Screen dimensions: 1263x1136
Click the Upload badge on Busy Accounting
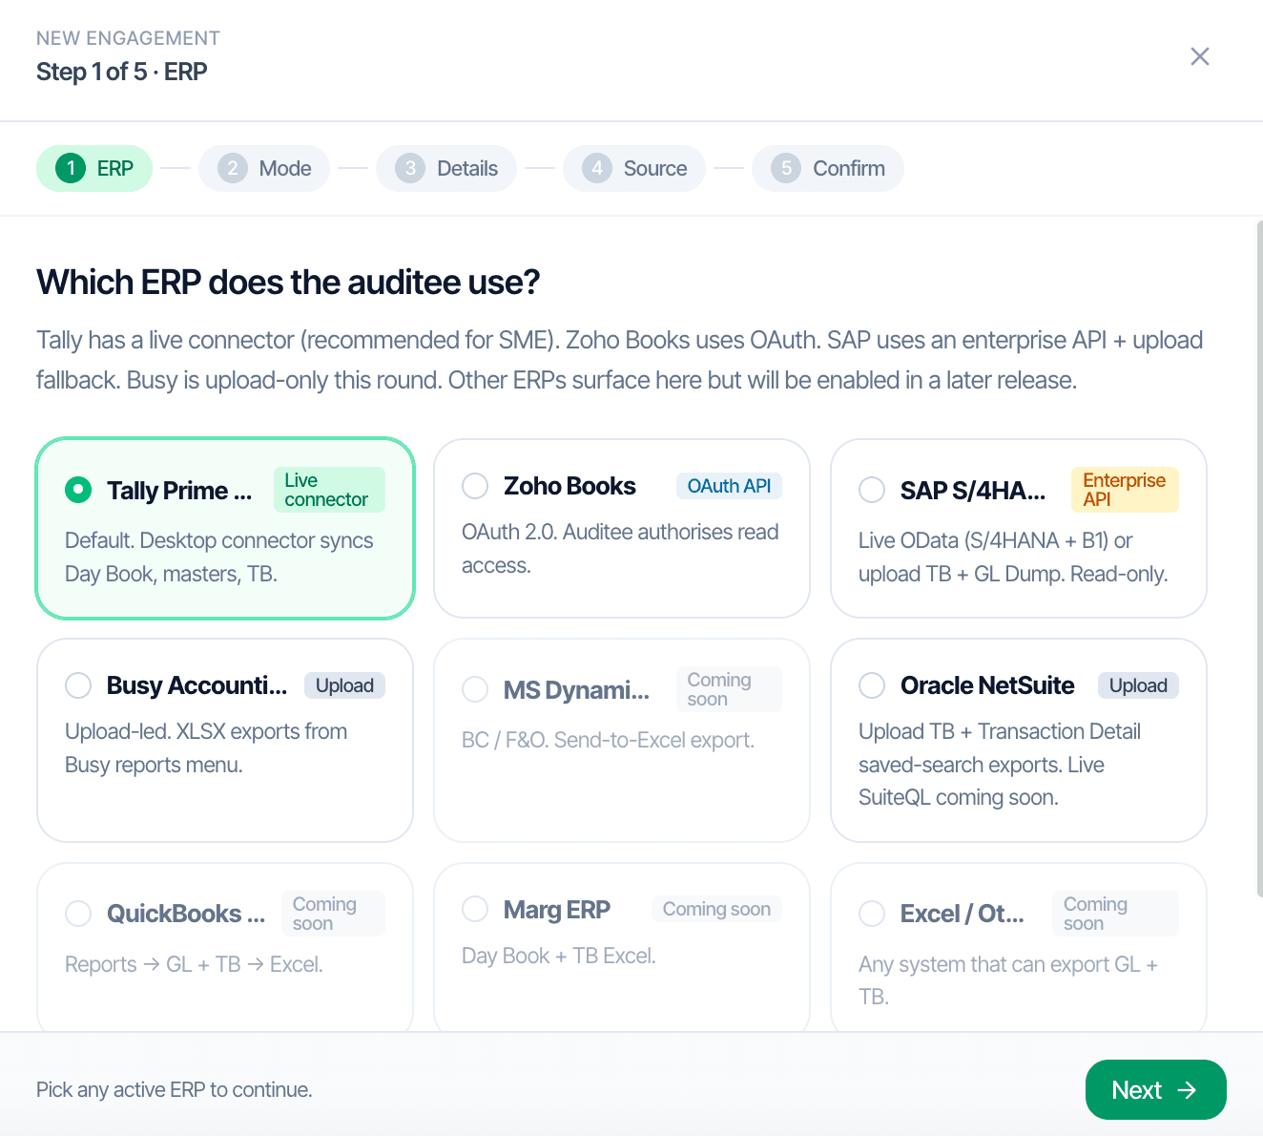tap(344, 685)
